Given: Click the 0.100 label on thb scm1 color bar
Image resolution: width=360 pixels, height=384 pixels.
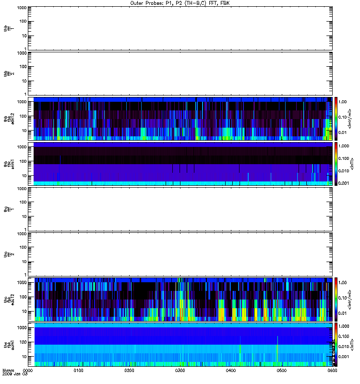Looking at the screenshot, I should point(344,158).
